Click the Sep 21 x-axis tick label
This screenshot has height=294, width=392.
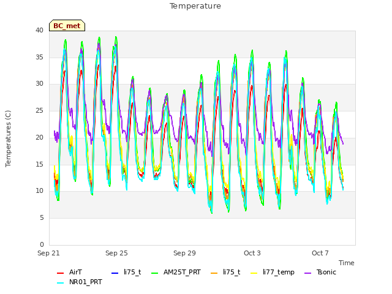tap(48, 253)
